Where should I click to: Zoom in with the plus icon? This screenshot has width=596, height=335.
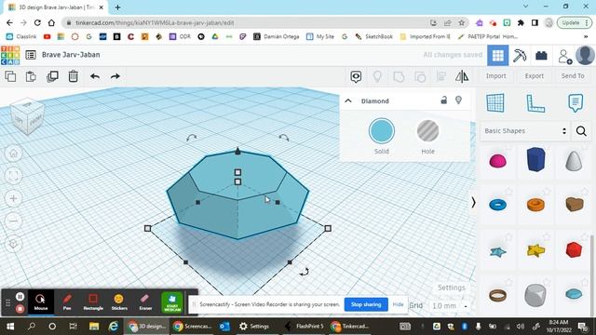click(x=14, y=198)
